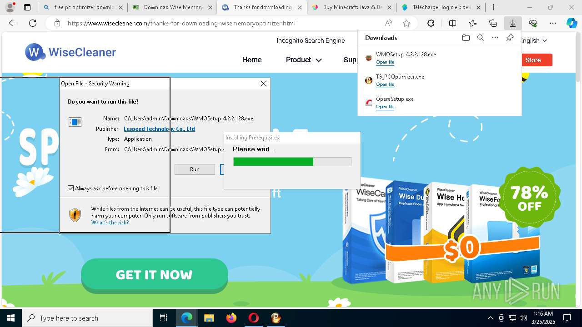This screenshot has height=327, width=582.
Task: Open Browser essentials heart icon
Action: (533, 24)
